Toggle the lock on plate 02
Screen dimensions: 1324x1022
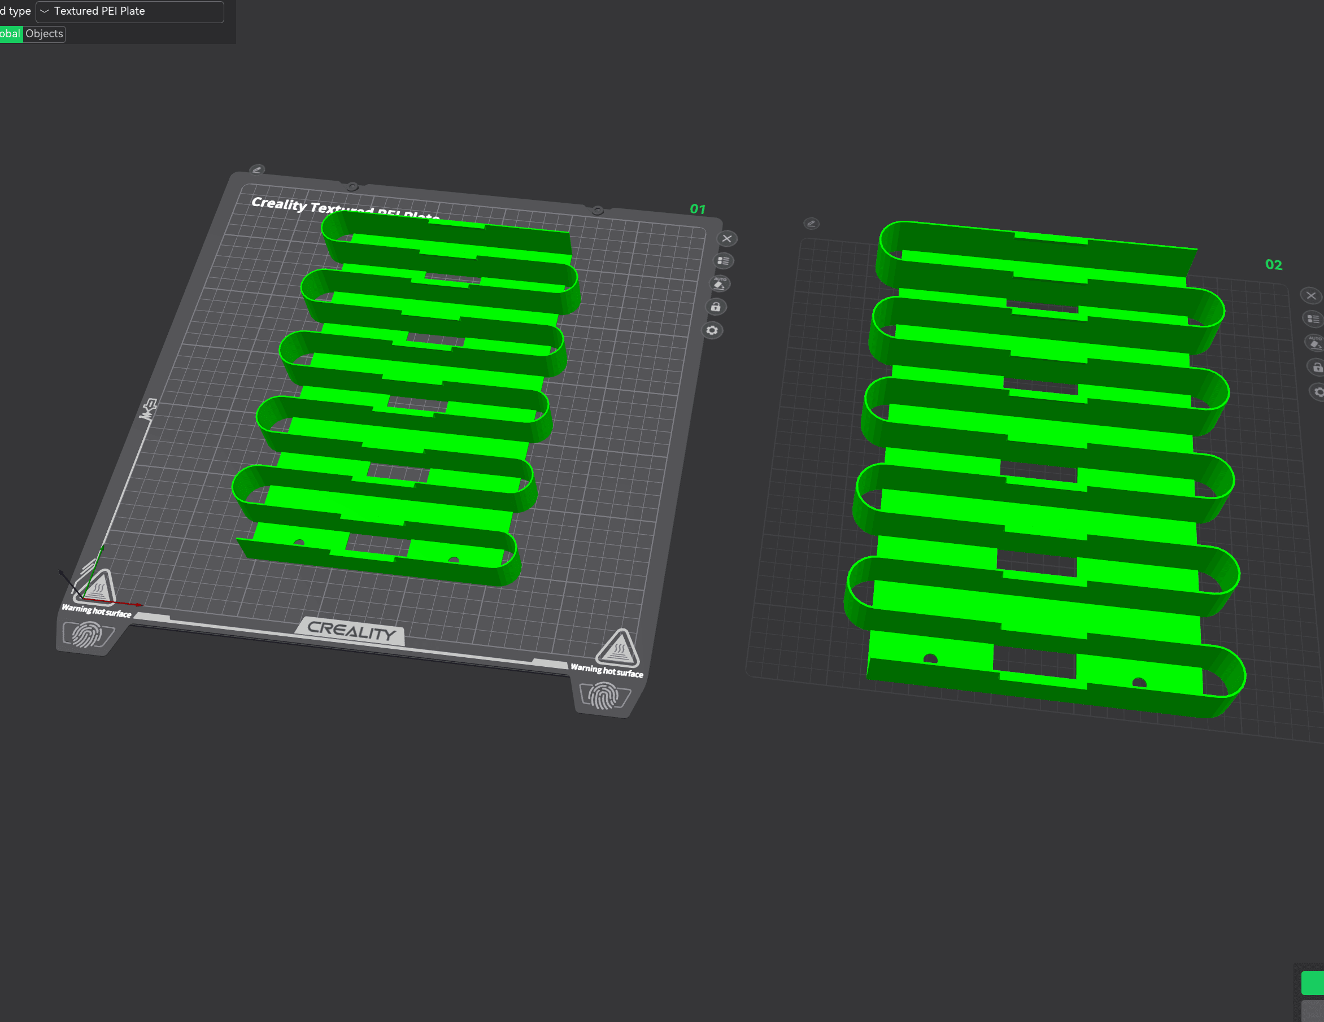[x=1317, y=368]
